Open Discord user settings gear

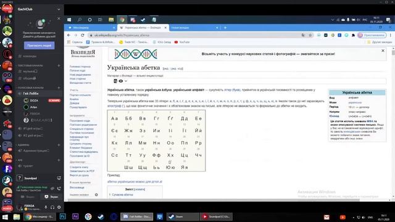(59, 207)
